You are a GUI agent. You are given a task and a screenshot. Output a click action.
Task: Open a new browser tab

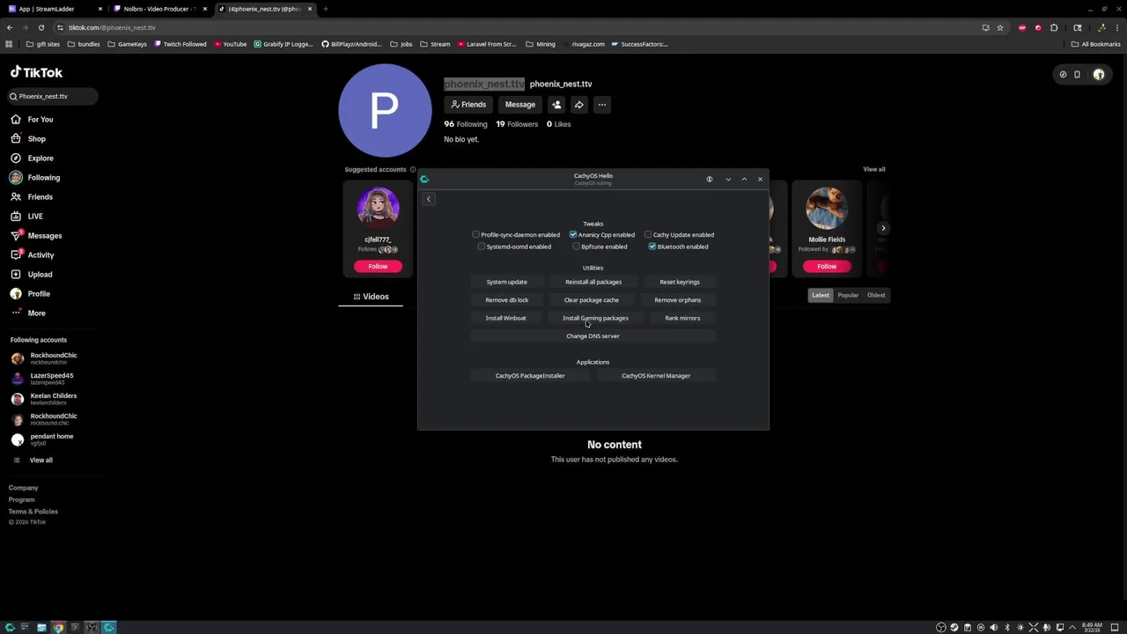326,9
